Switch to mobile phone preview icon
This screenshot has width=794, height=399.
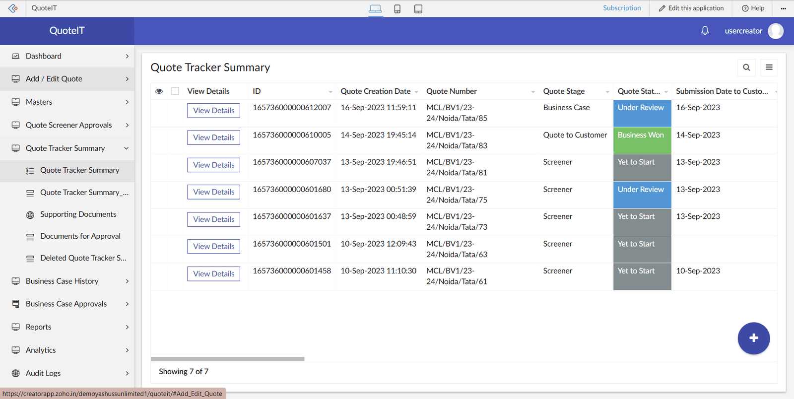click(x=397, y=9)
